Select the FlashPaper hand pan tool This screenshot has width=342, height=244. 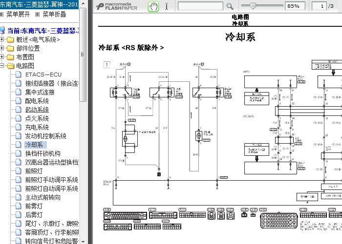153,6
